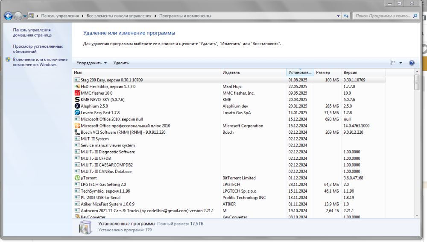Sort list by the Размер column header
The image size is (427, 242).
pyautogui.click(x=328, y=72)
